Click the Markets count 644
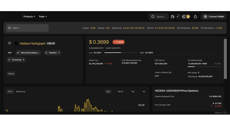The height and width of the screenshot is (124, 230). [108, 28]
